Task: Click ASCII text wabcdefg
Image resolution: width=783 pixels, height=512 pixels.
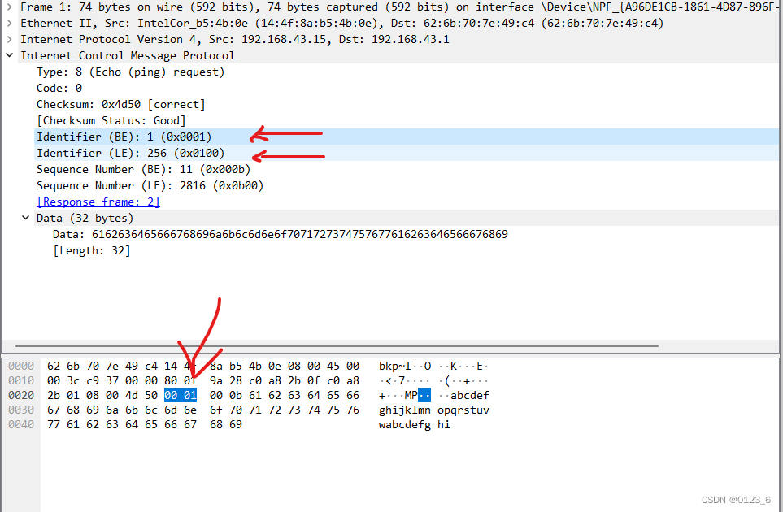Action: (404, 424)
